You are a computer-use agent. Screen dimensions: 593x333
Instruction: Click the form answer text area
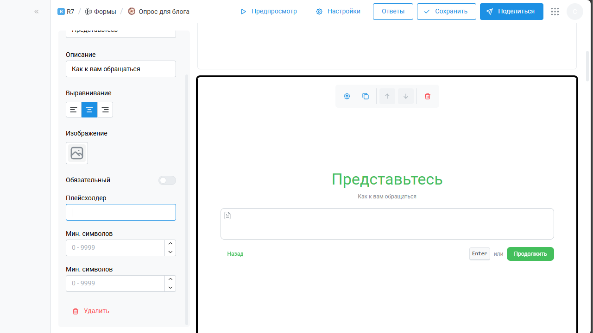point(387,224)
